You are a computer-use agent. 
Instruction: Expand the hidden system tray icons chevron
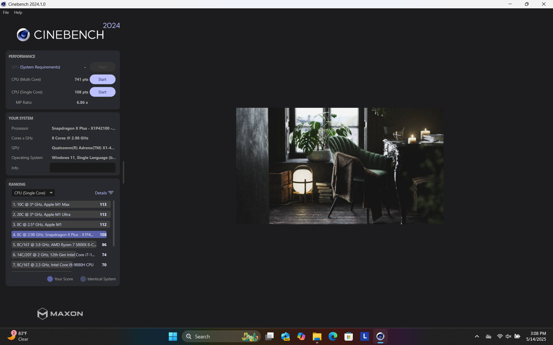477,336
